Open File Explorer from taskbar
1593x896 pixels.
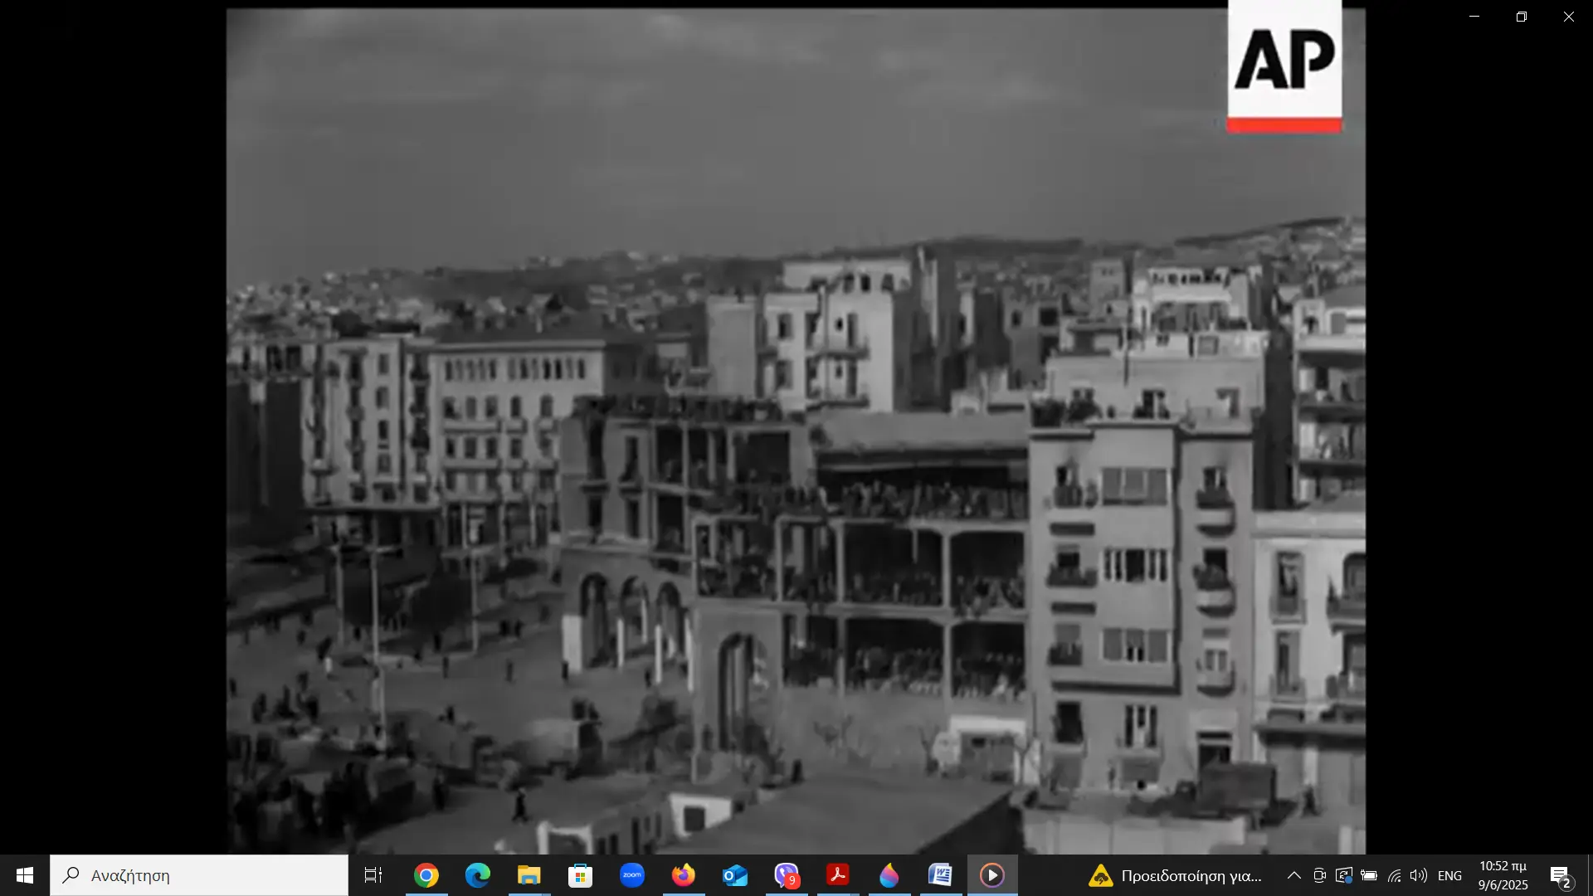click(x=529, y=875)
